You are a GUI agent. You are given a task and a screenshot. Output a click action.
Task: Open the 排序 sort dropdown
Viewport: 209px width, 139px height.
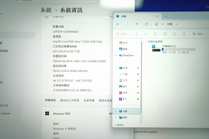(199, 34)
